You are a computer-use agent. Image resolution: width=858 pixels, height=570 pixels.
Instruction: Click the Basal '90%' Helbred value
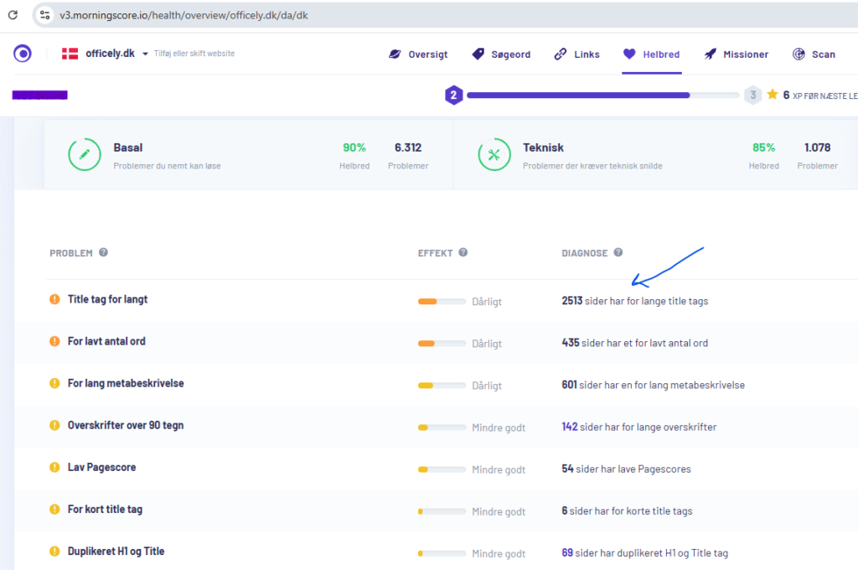tap(354, 148)
